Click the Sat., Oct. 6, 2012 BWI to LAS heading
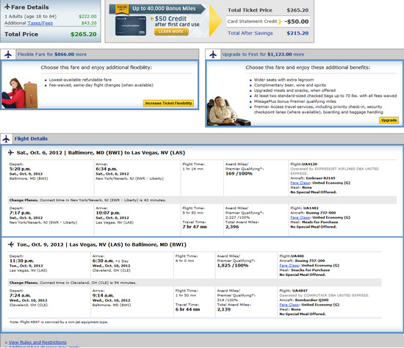The image size is (404, 348). (101, 153)
